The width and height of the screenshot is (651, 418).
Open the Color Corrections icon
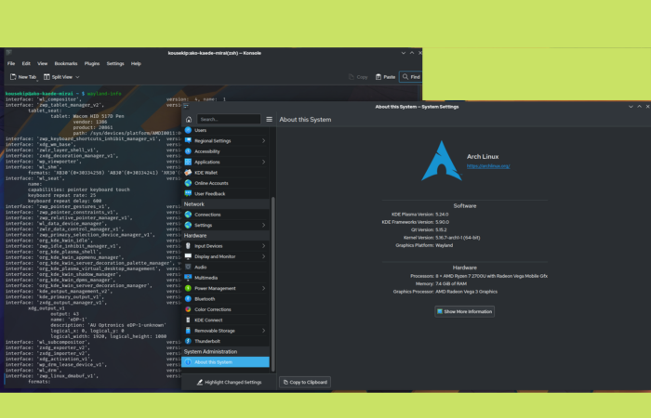[x=188, y=309]
